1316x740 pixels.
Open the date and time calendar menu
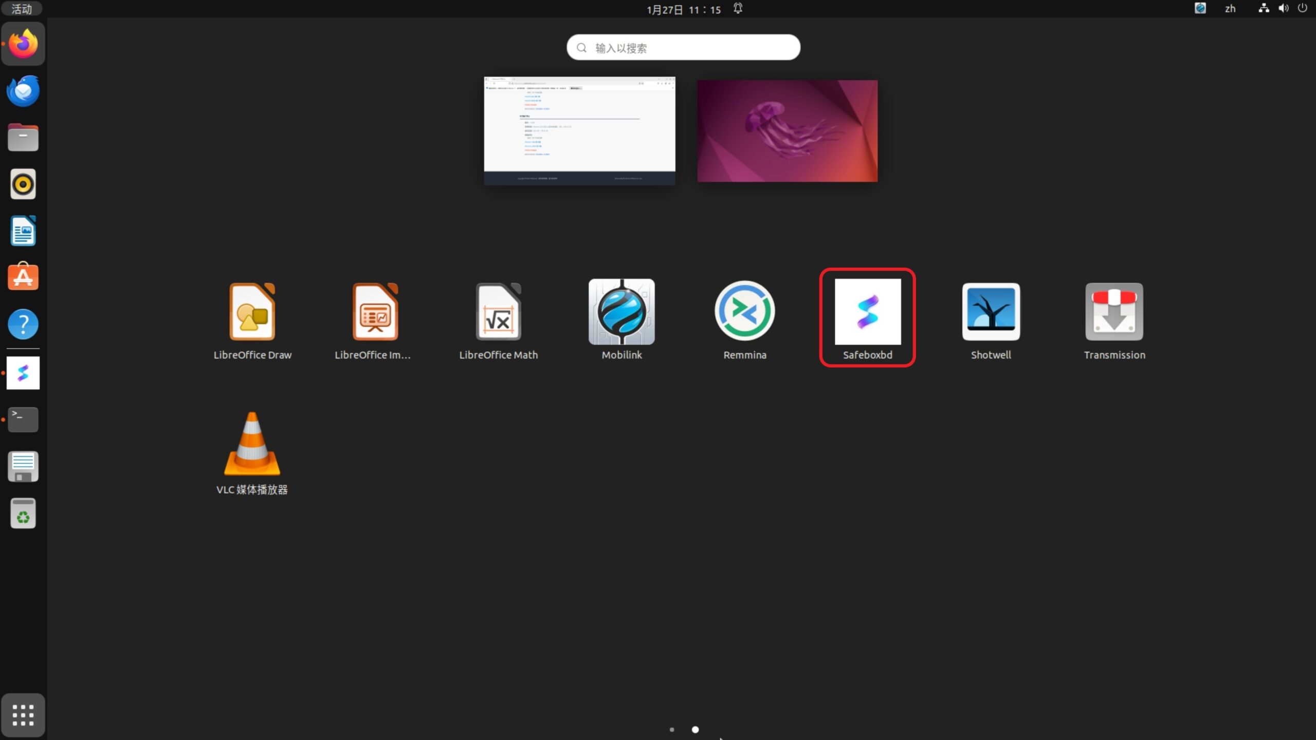click(x=684, y=9)
